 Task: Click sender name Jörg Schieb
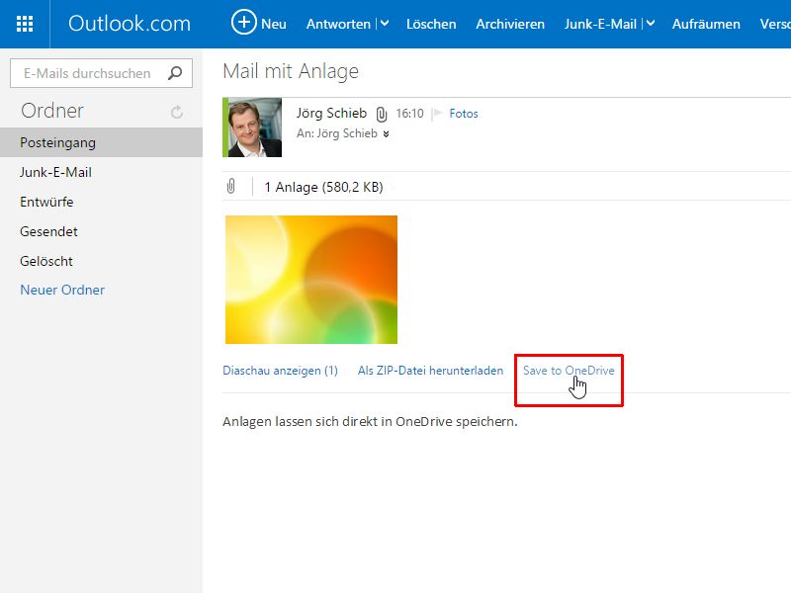pos(331,113)
